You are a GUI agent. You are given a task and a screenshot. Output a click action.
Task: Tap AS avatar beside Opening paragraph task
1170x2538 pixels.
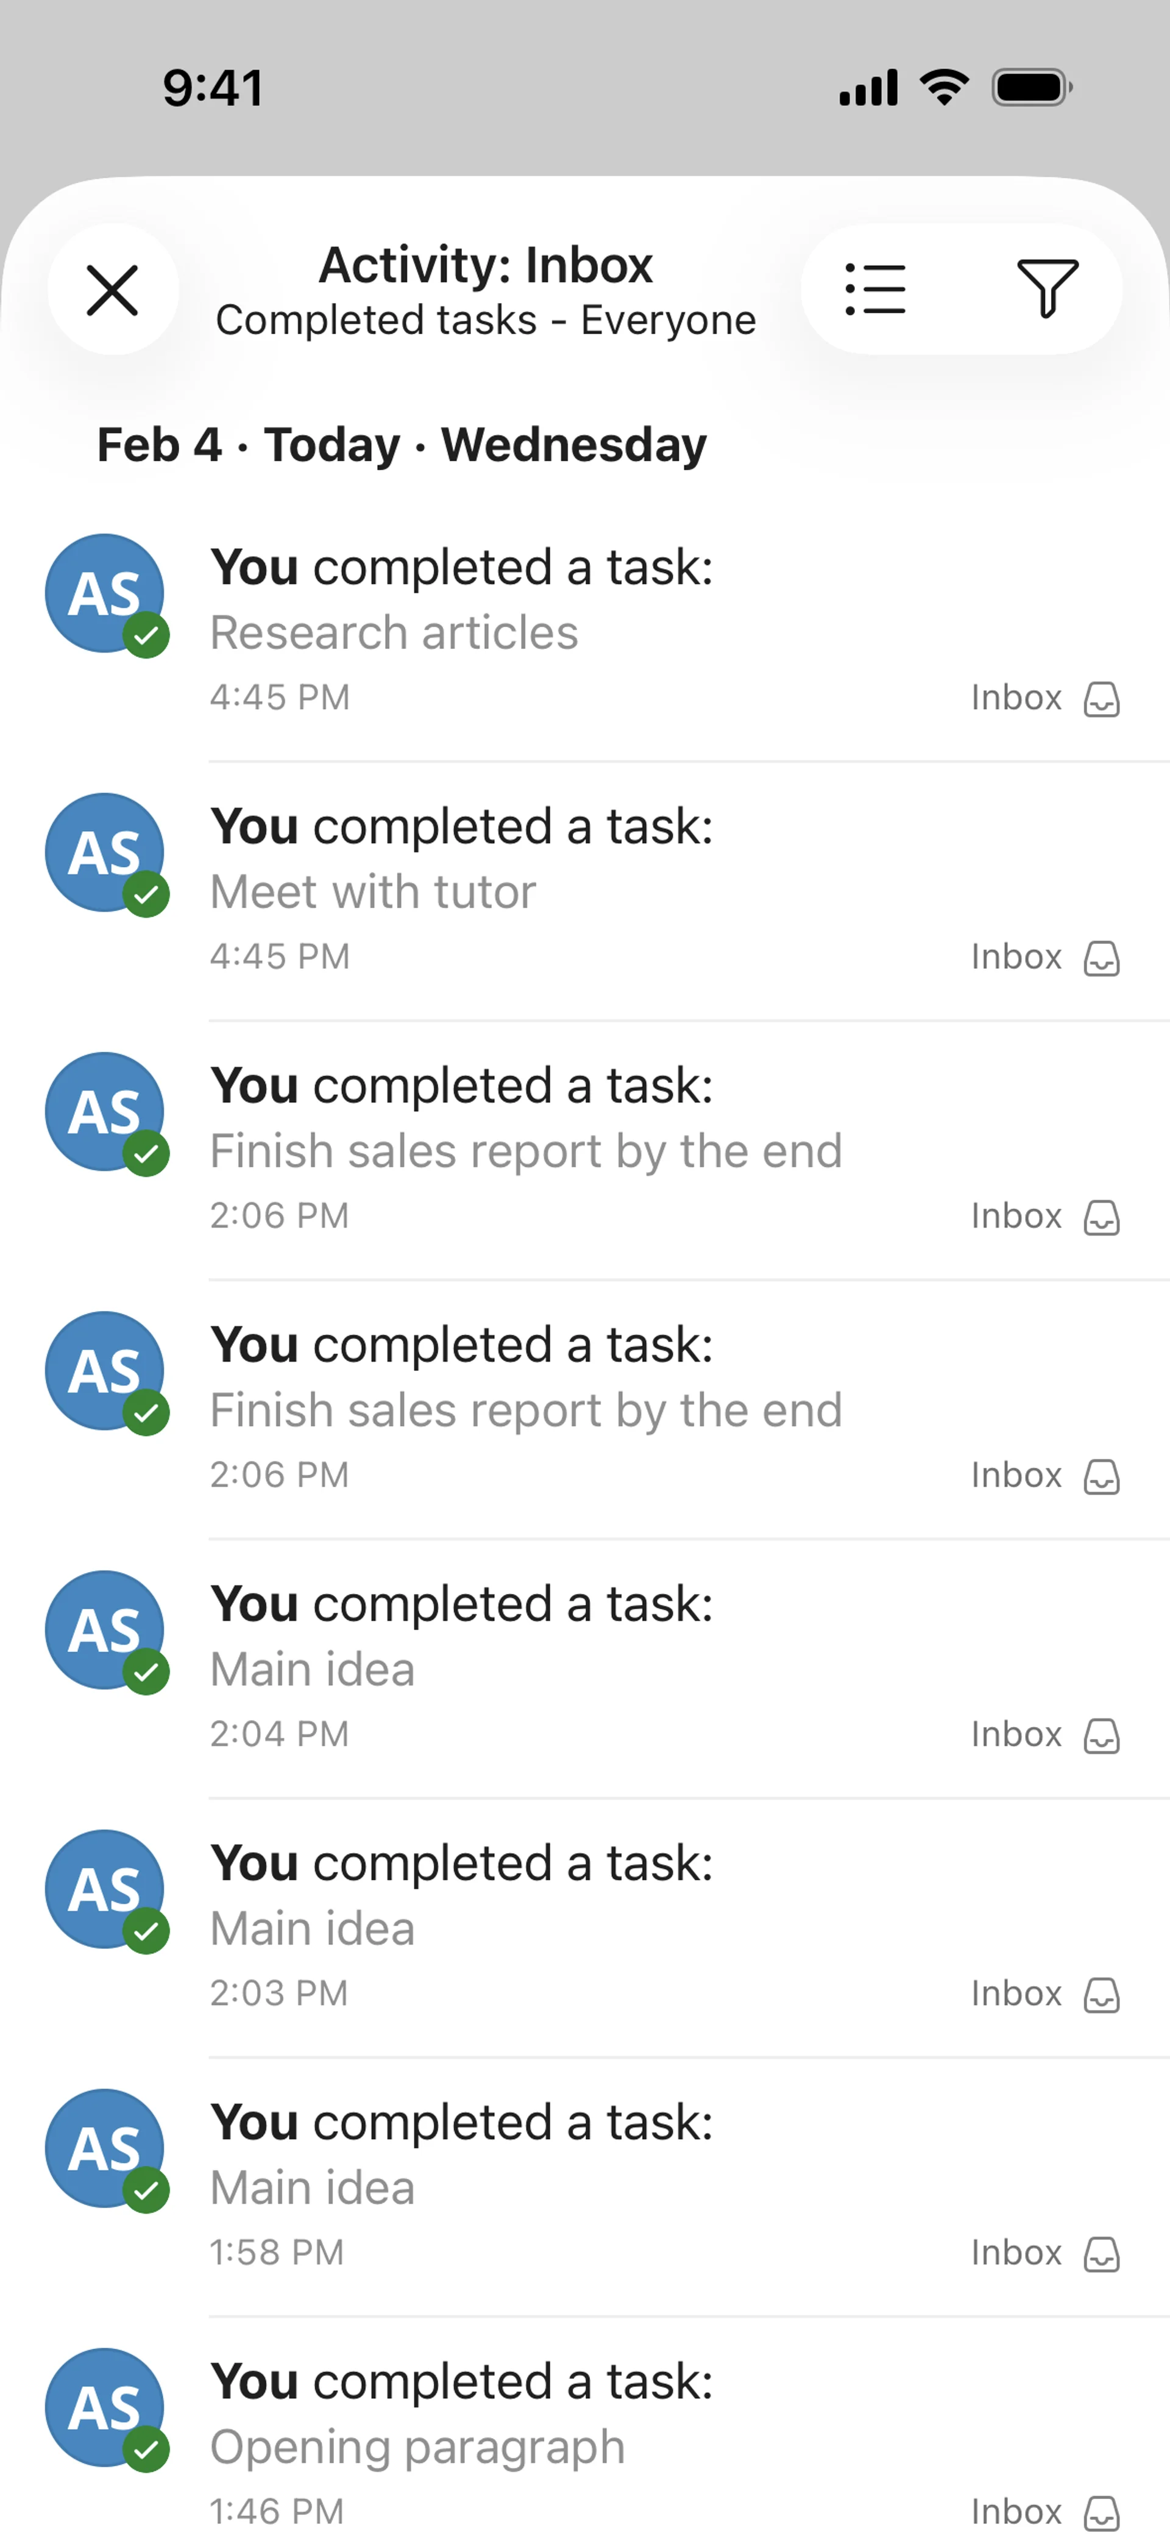point(104,2407)
